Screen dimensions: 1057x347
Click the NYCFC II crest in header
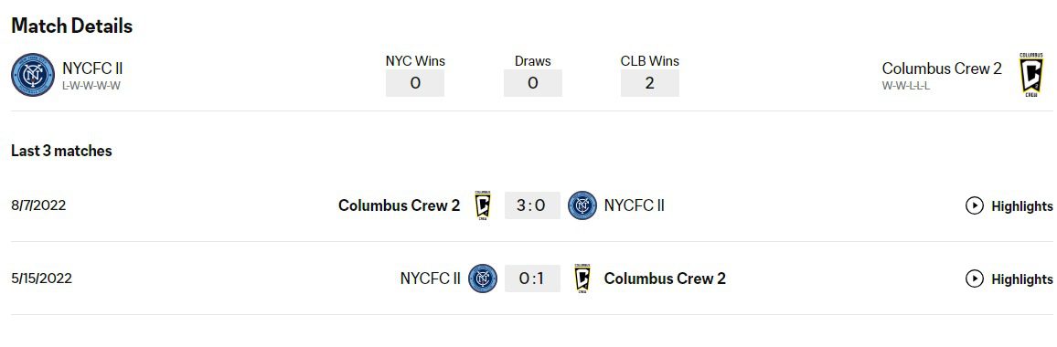[32, 75]
